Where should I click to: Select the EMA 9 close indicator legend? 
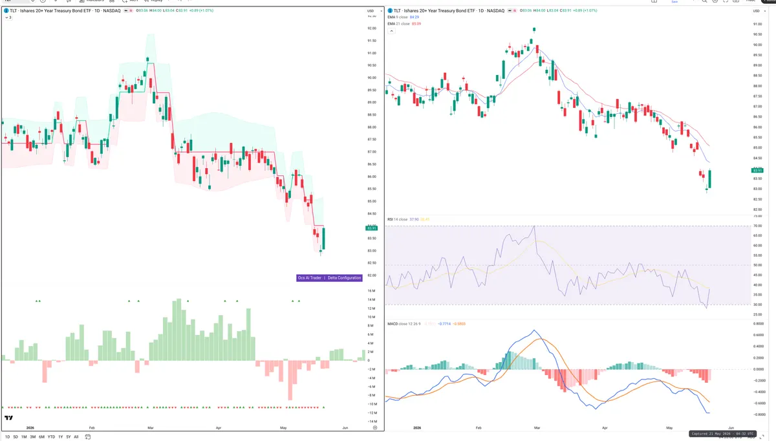click(x=398, y=17)
